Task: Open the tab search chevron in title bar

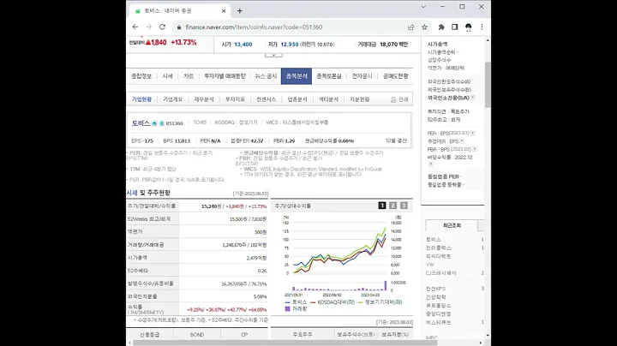Action: tap(424, 7)
